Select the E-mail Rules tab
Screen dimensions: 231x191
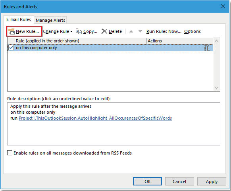coord(19,19)
